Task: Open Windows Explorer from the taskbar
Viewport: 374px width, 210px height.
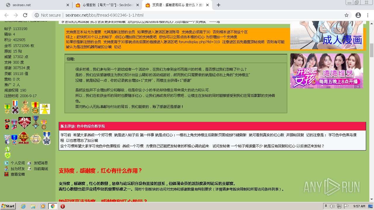Action: point(33,206)
